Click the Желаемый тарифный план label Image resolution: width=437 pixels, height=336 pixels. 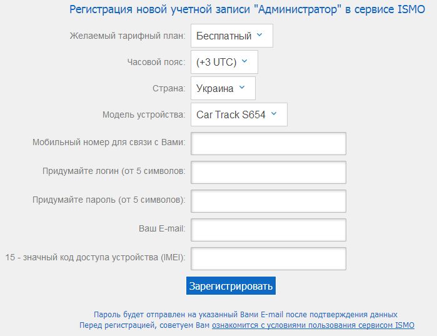coord(127,36)
